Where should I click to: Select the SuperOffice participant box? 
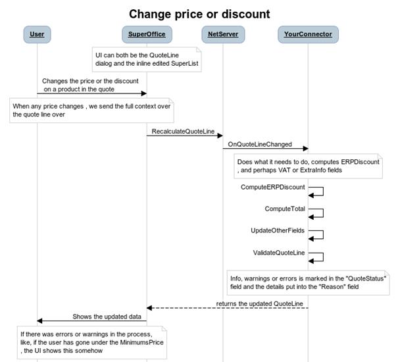(147, 34)
